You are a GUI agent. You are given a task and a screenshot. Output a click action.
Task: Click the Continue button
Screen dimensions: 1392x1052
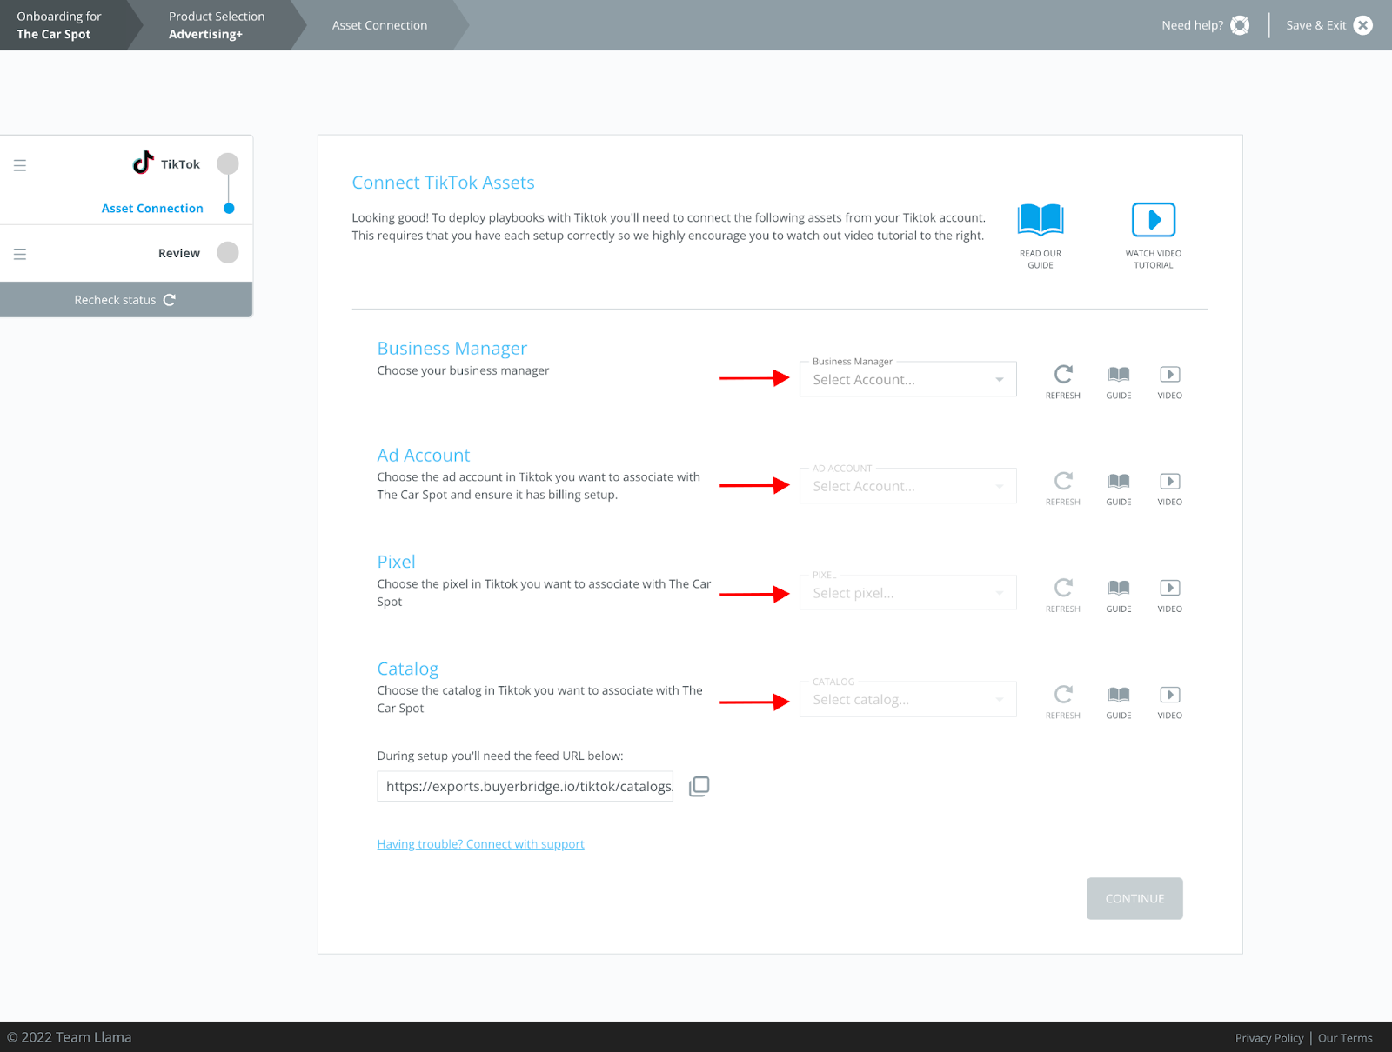pos(1134,898)
